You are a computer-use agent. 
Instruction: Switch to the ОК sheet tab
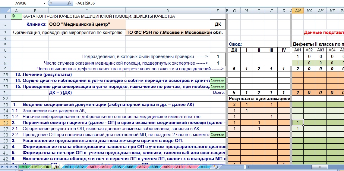tap(47, 167)
